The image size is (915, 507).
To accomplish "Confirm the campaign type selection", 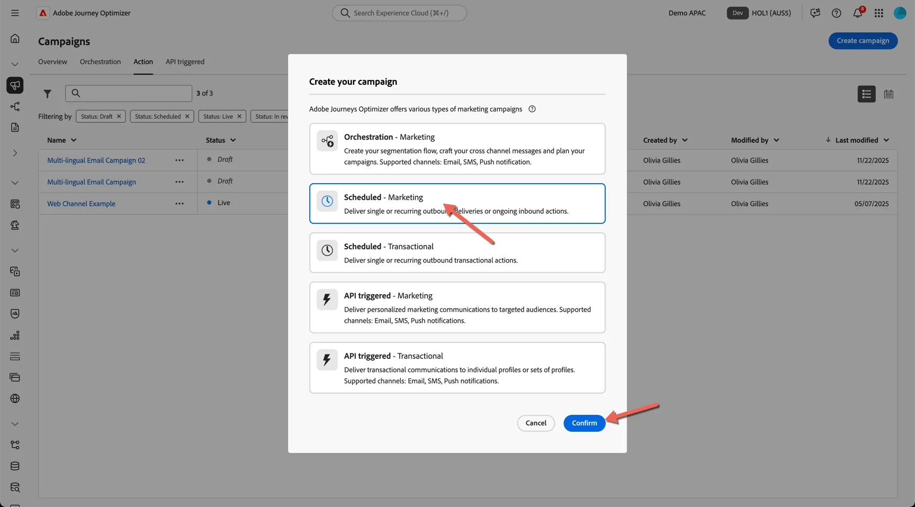I will [584, 423].
